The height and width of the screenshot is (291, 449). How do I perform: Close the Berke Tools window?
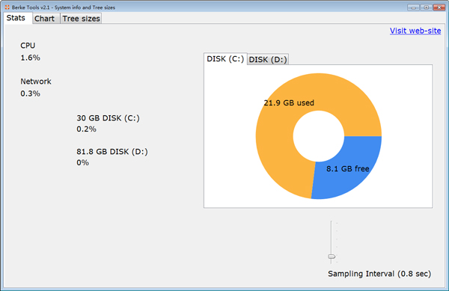439,7
